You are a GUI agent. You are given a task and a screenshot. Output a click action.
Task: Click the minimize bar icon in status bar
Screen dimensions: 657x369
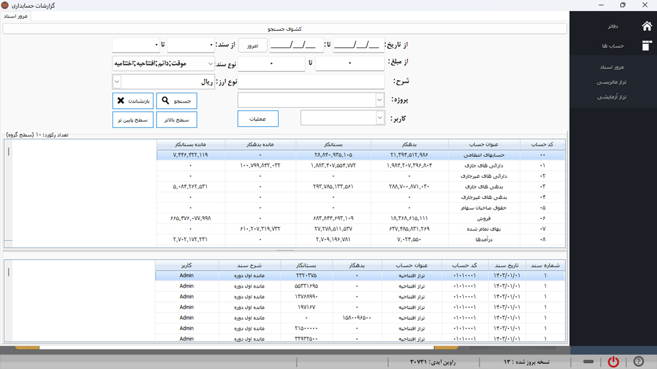(588, 362)
